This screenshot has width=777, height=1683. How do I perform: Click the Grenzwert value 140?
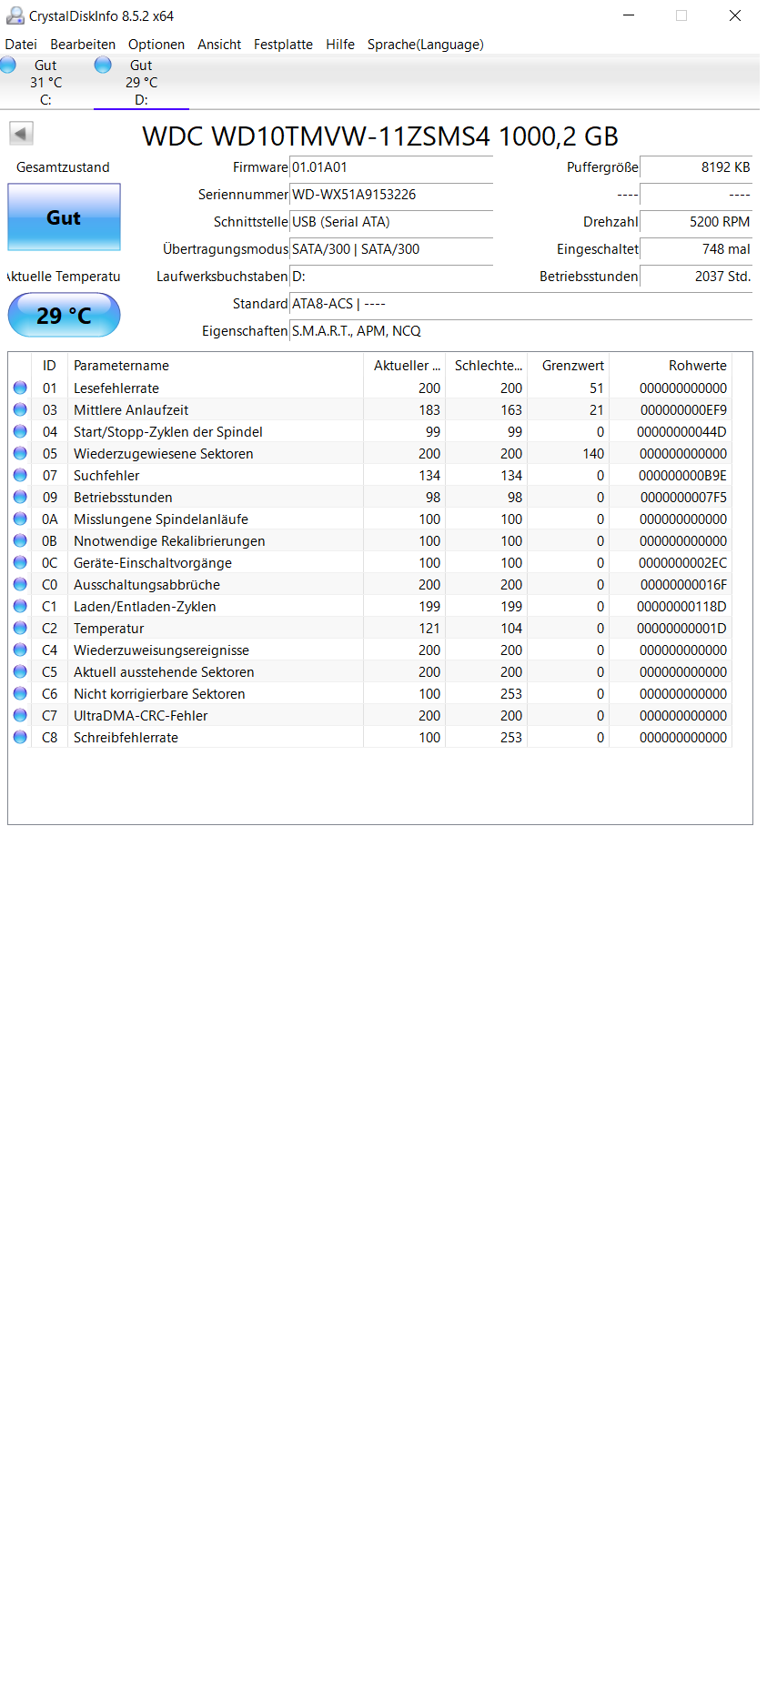[593, 454]
